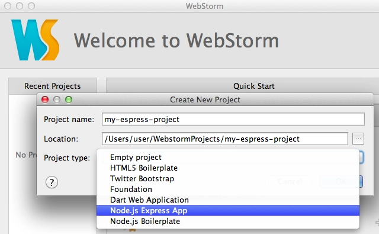
Task: Click the Location path field
Action: pyautogui.click(x=225, y=139)
